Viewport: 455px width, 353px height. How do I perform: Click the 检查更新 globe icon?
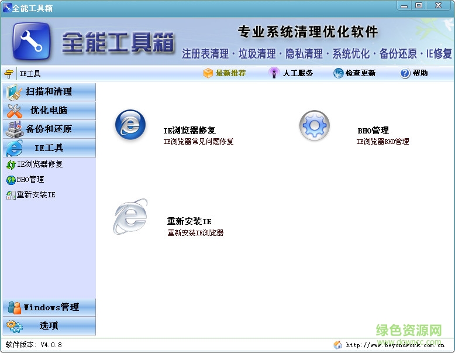[339, 73]
